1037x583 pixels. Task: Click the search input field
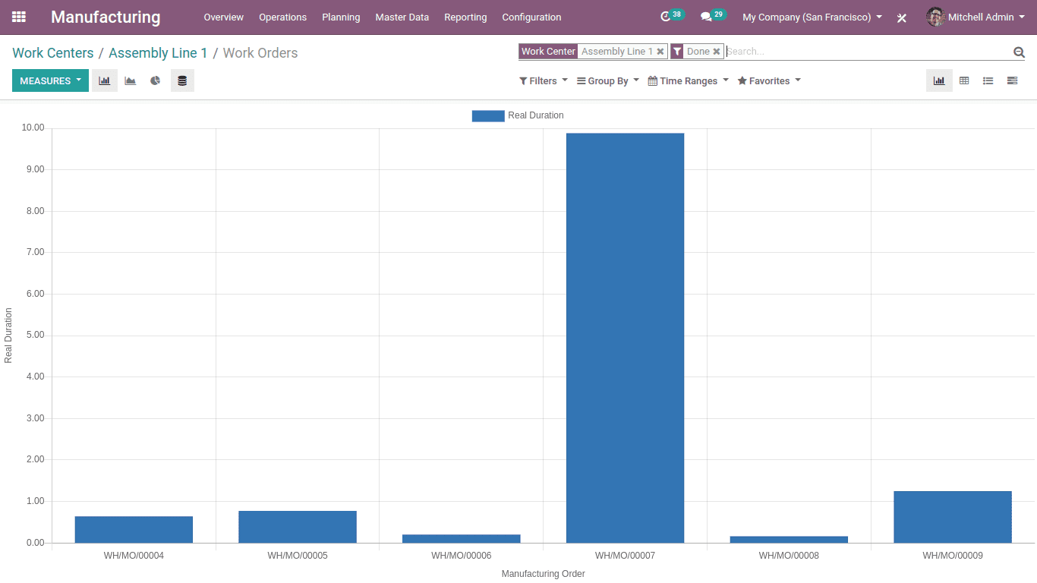point(868,52)
